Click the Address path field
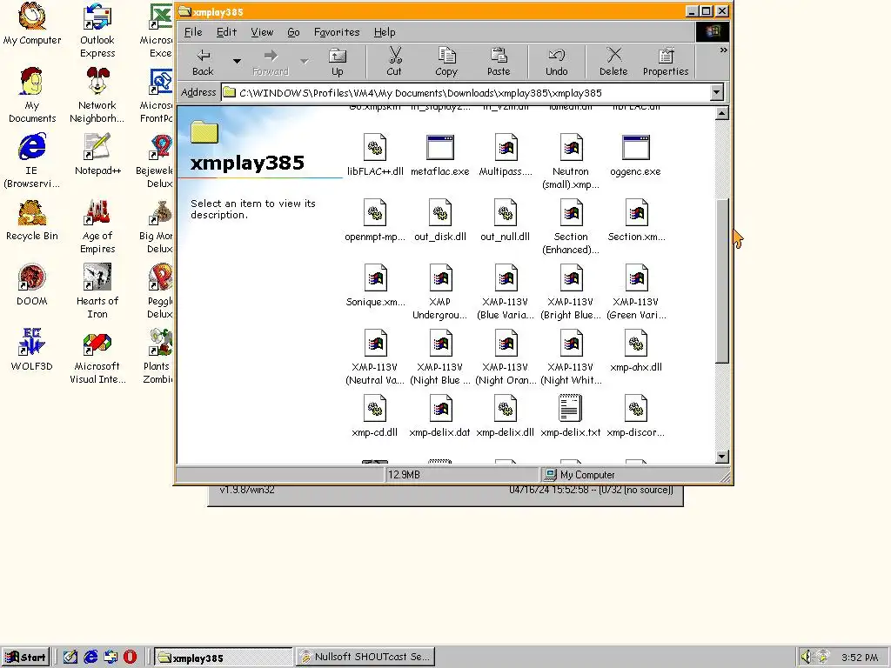This screenshot has height=668, width=891. tap(466, 92)
